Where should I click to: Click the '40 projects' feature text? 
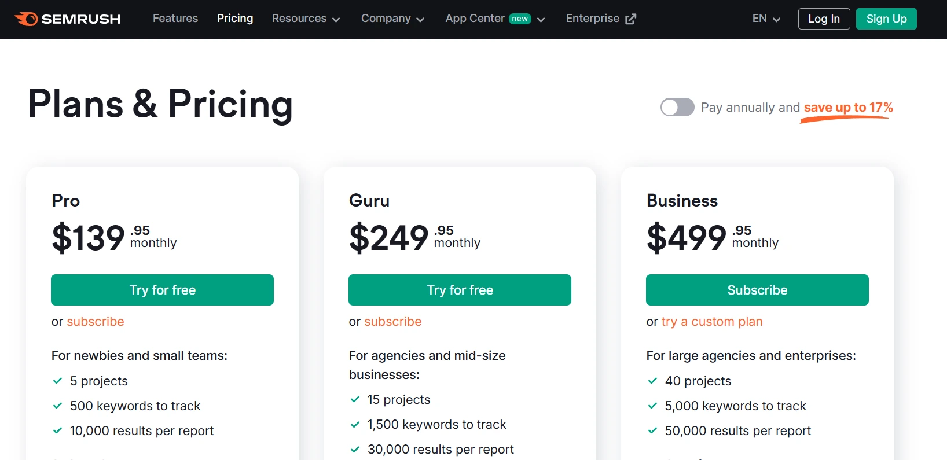pos(698,381)
